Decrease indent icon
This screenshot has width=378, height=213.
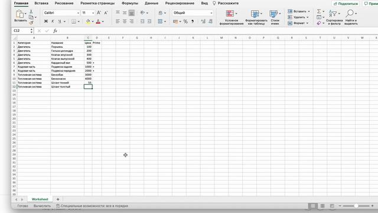(142, 21)
